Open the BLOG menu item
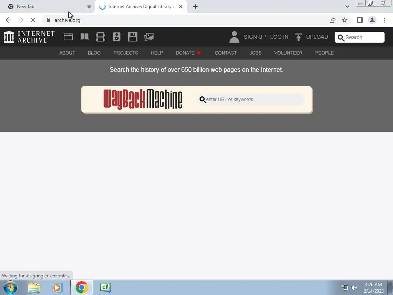Viewport: 393px width, 295px height. pos(94,53)
